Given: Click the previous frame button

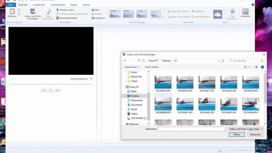Looking at the screenshot, I should (x=44, y=90).
